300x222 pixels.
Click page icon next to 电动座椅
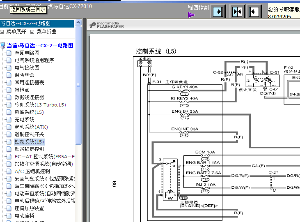(9, 216)
